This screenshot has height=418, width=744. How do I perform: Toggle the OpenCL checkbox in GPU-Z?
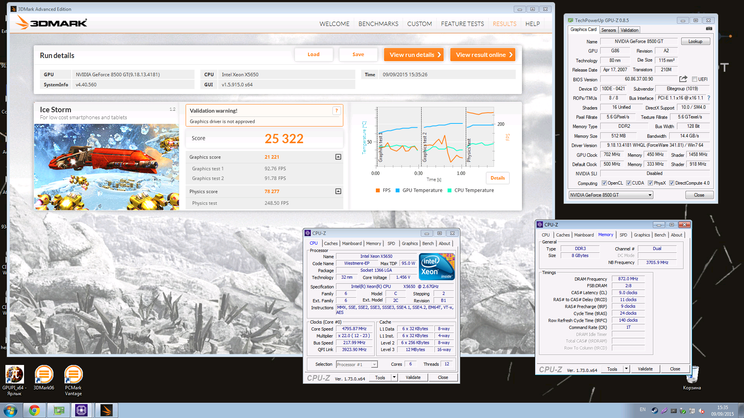[x=604, y=183]
